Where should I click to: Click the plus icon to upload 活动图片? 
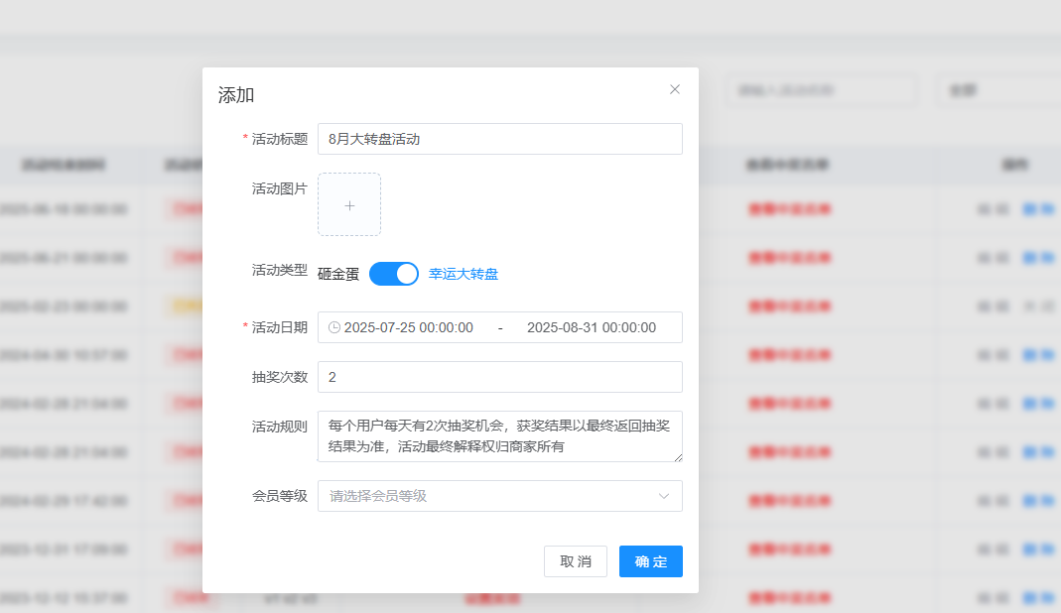tap(349, 205)
